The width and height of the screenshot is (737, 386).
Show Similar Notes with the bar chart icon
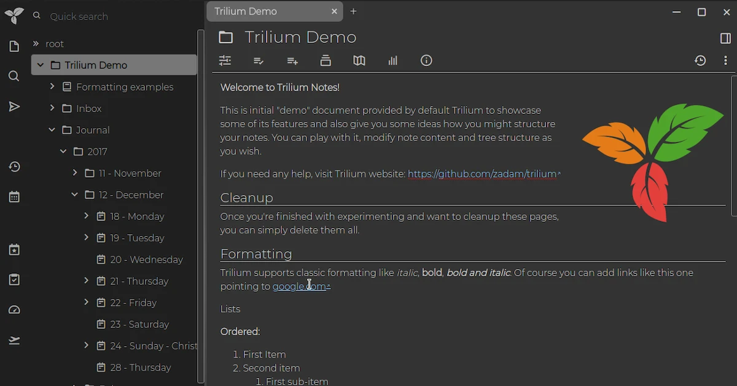(392, 61)
